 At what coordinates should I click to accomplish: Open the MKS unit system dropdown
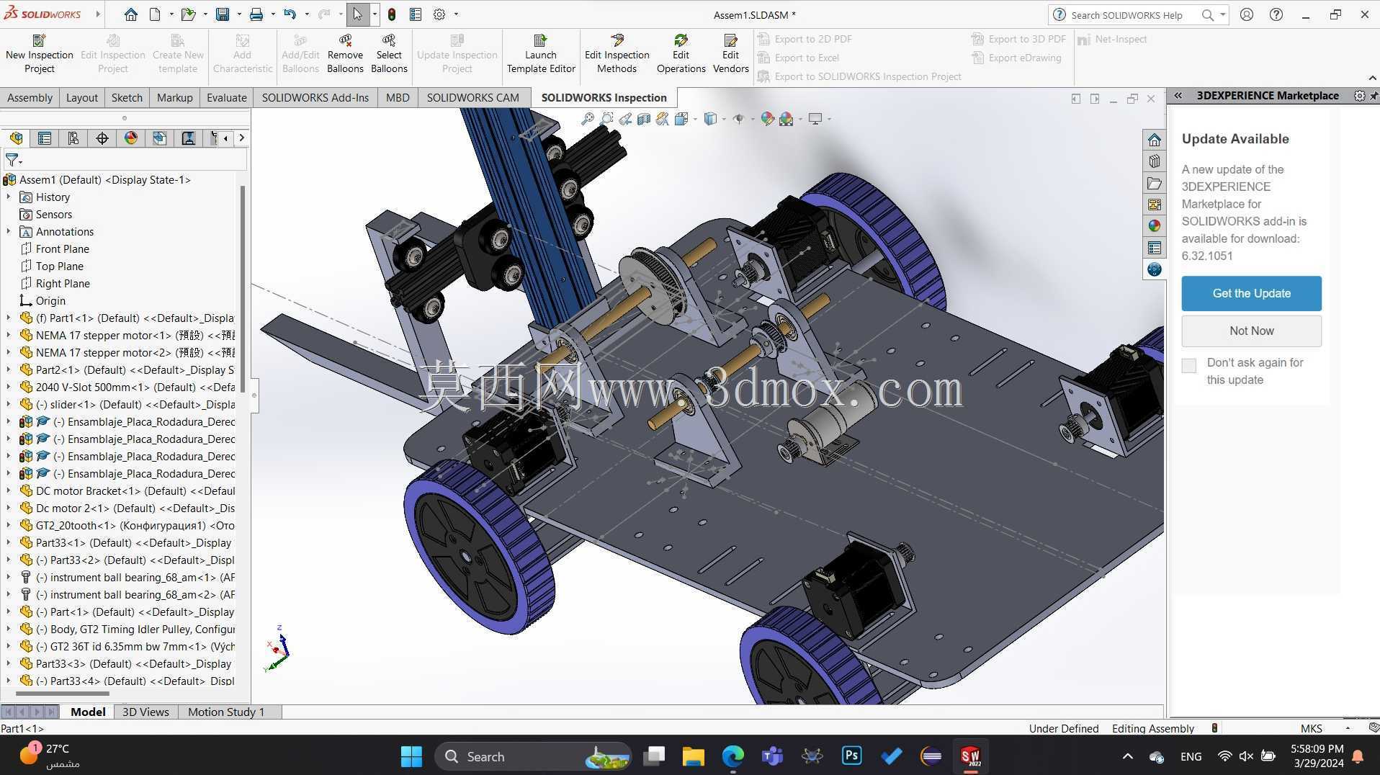pos(1347,728)
